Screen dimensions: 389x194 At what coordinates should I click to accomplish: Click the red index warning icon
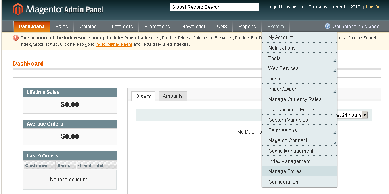(16, 38)
